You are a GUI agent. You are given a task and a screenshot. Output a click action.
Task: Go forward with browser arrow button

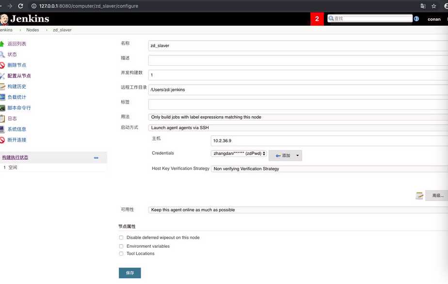pos(10,6)
